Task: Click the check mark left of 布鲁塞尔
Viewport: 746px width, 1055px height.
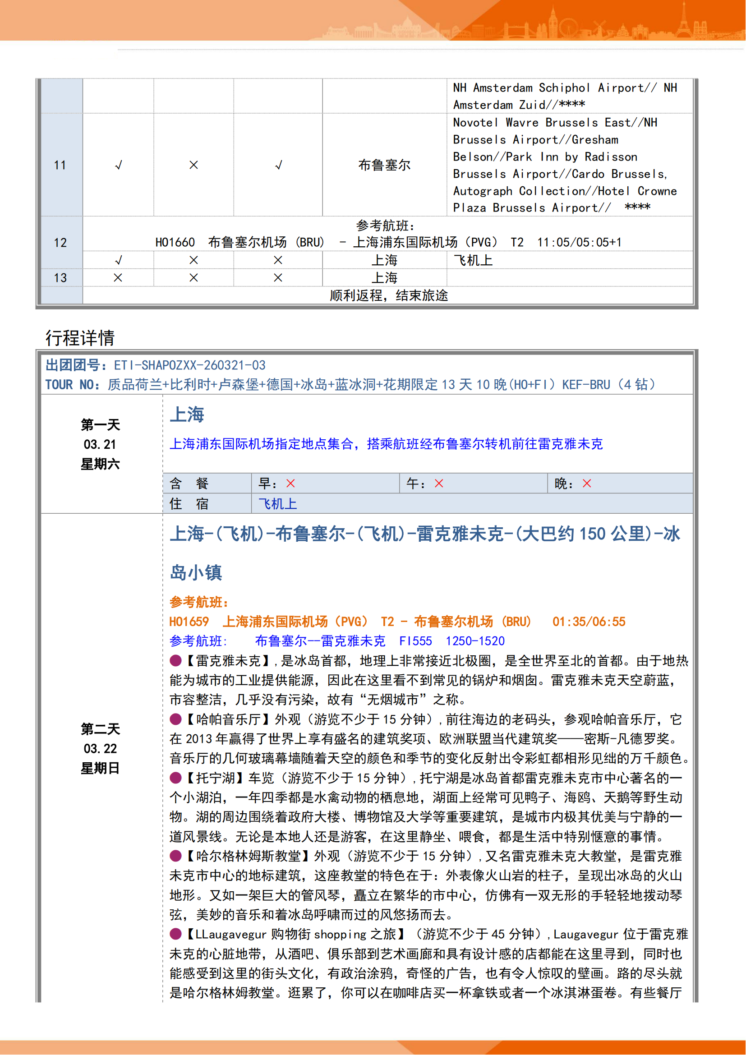Action: [278, 165]
